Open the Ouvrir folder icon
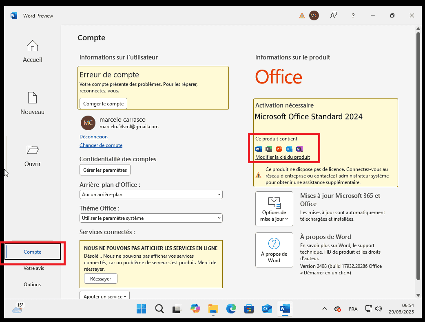 coord(32,150)
